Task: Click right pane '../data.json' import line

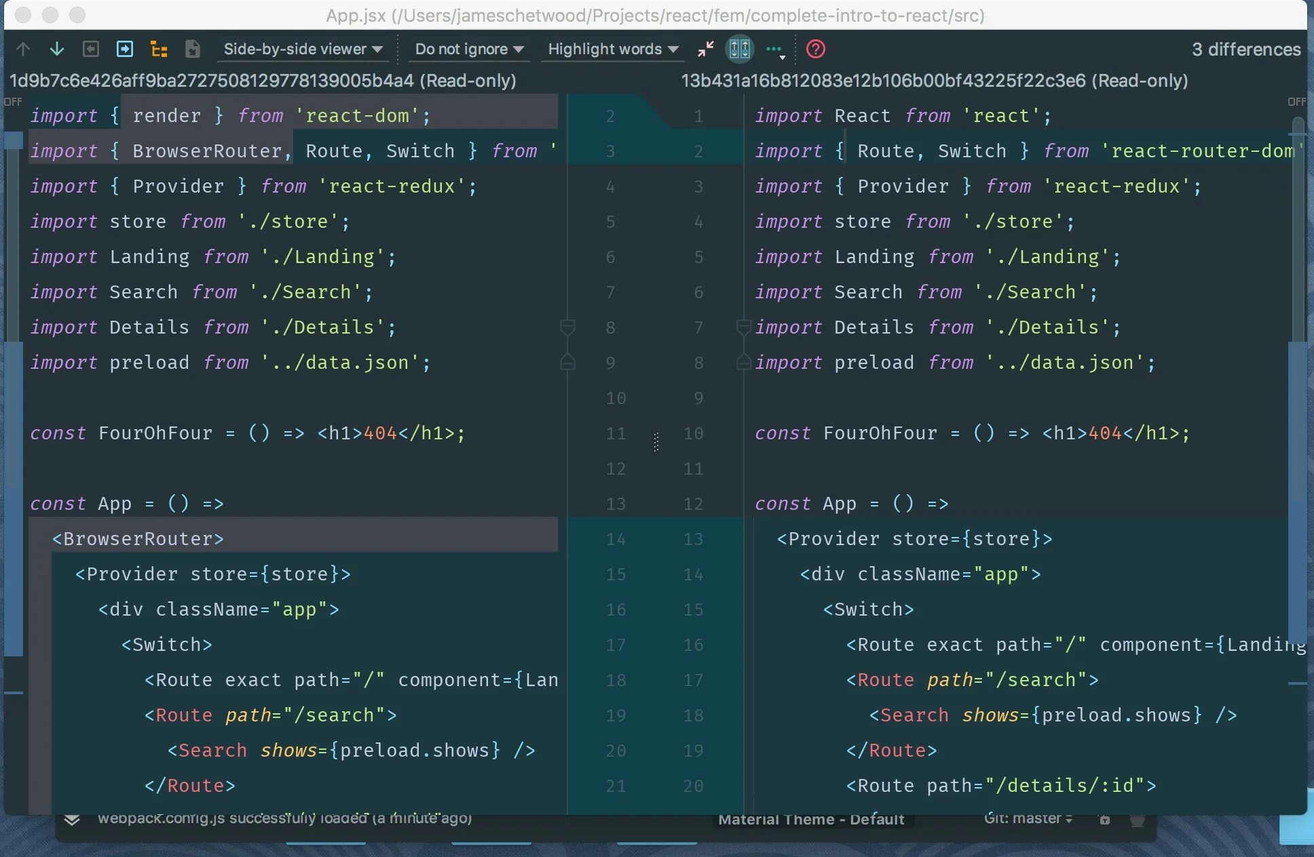Action: (956, 363)
